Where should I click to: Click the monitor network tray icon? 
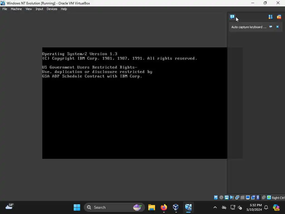coord(233,207)
